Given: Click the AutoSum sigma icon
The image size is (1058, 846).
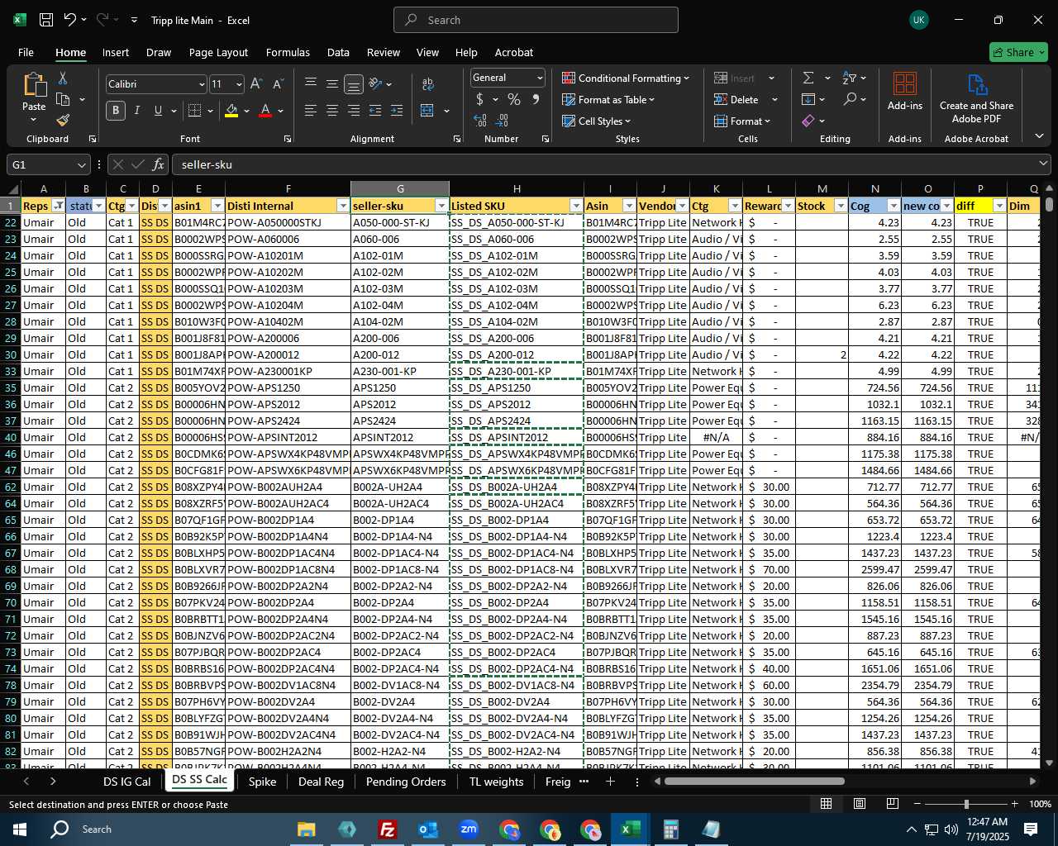Looking at the screenshot, I should pos(808,78).
